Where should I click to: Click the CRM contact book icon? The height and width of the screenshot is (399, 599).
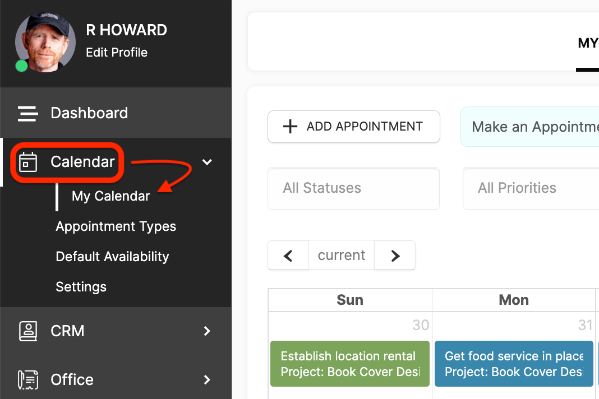click(28, 331)
